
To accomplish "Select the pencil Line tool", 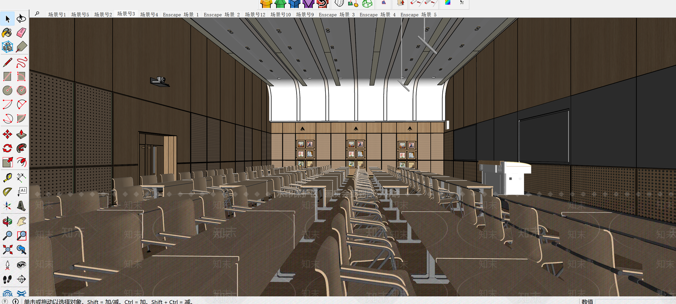I will (x=7, y=62).
